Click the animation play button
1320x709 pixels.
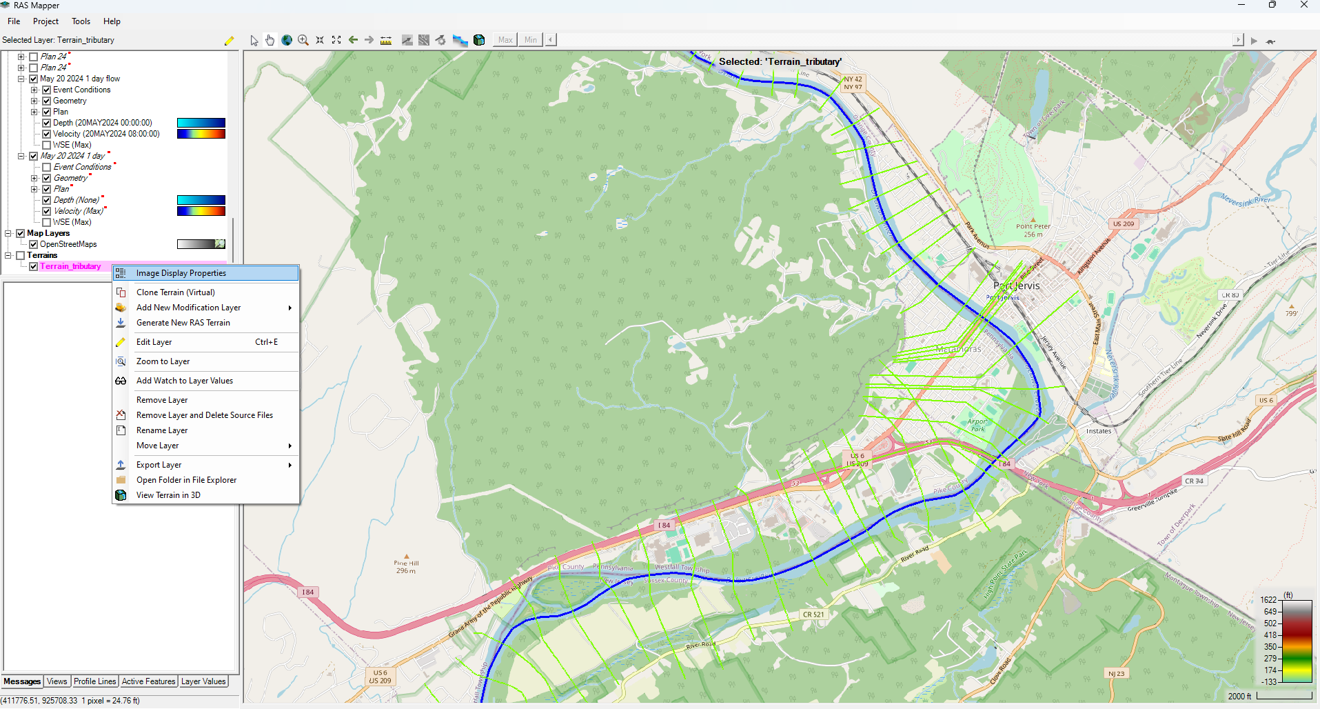[1254, 41]
